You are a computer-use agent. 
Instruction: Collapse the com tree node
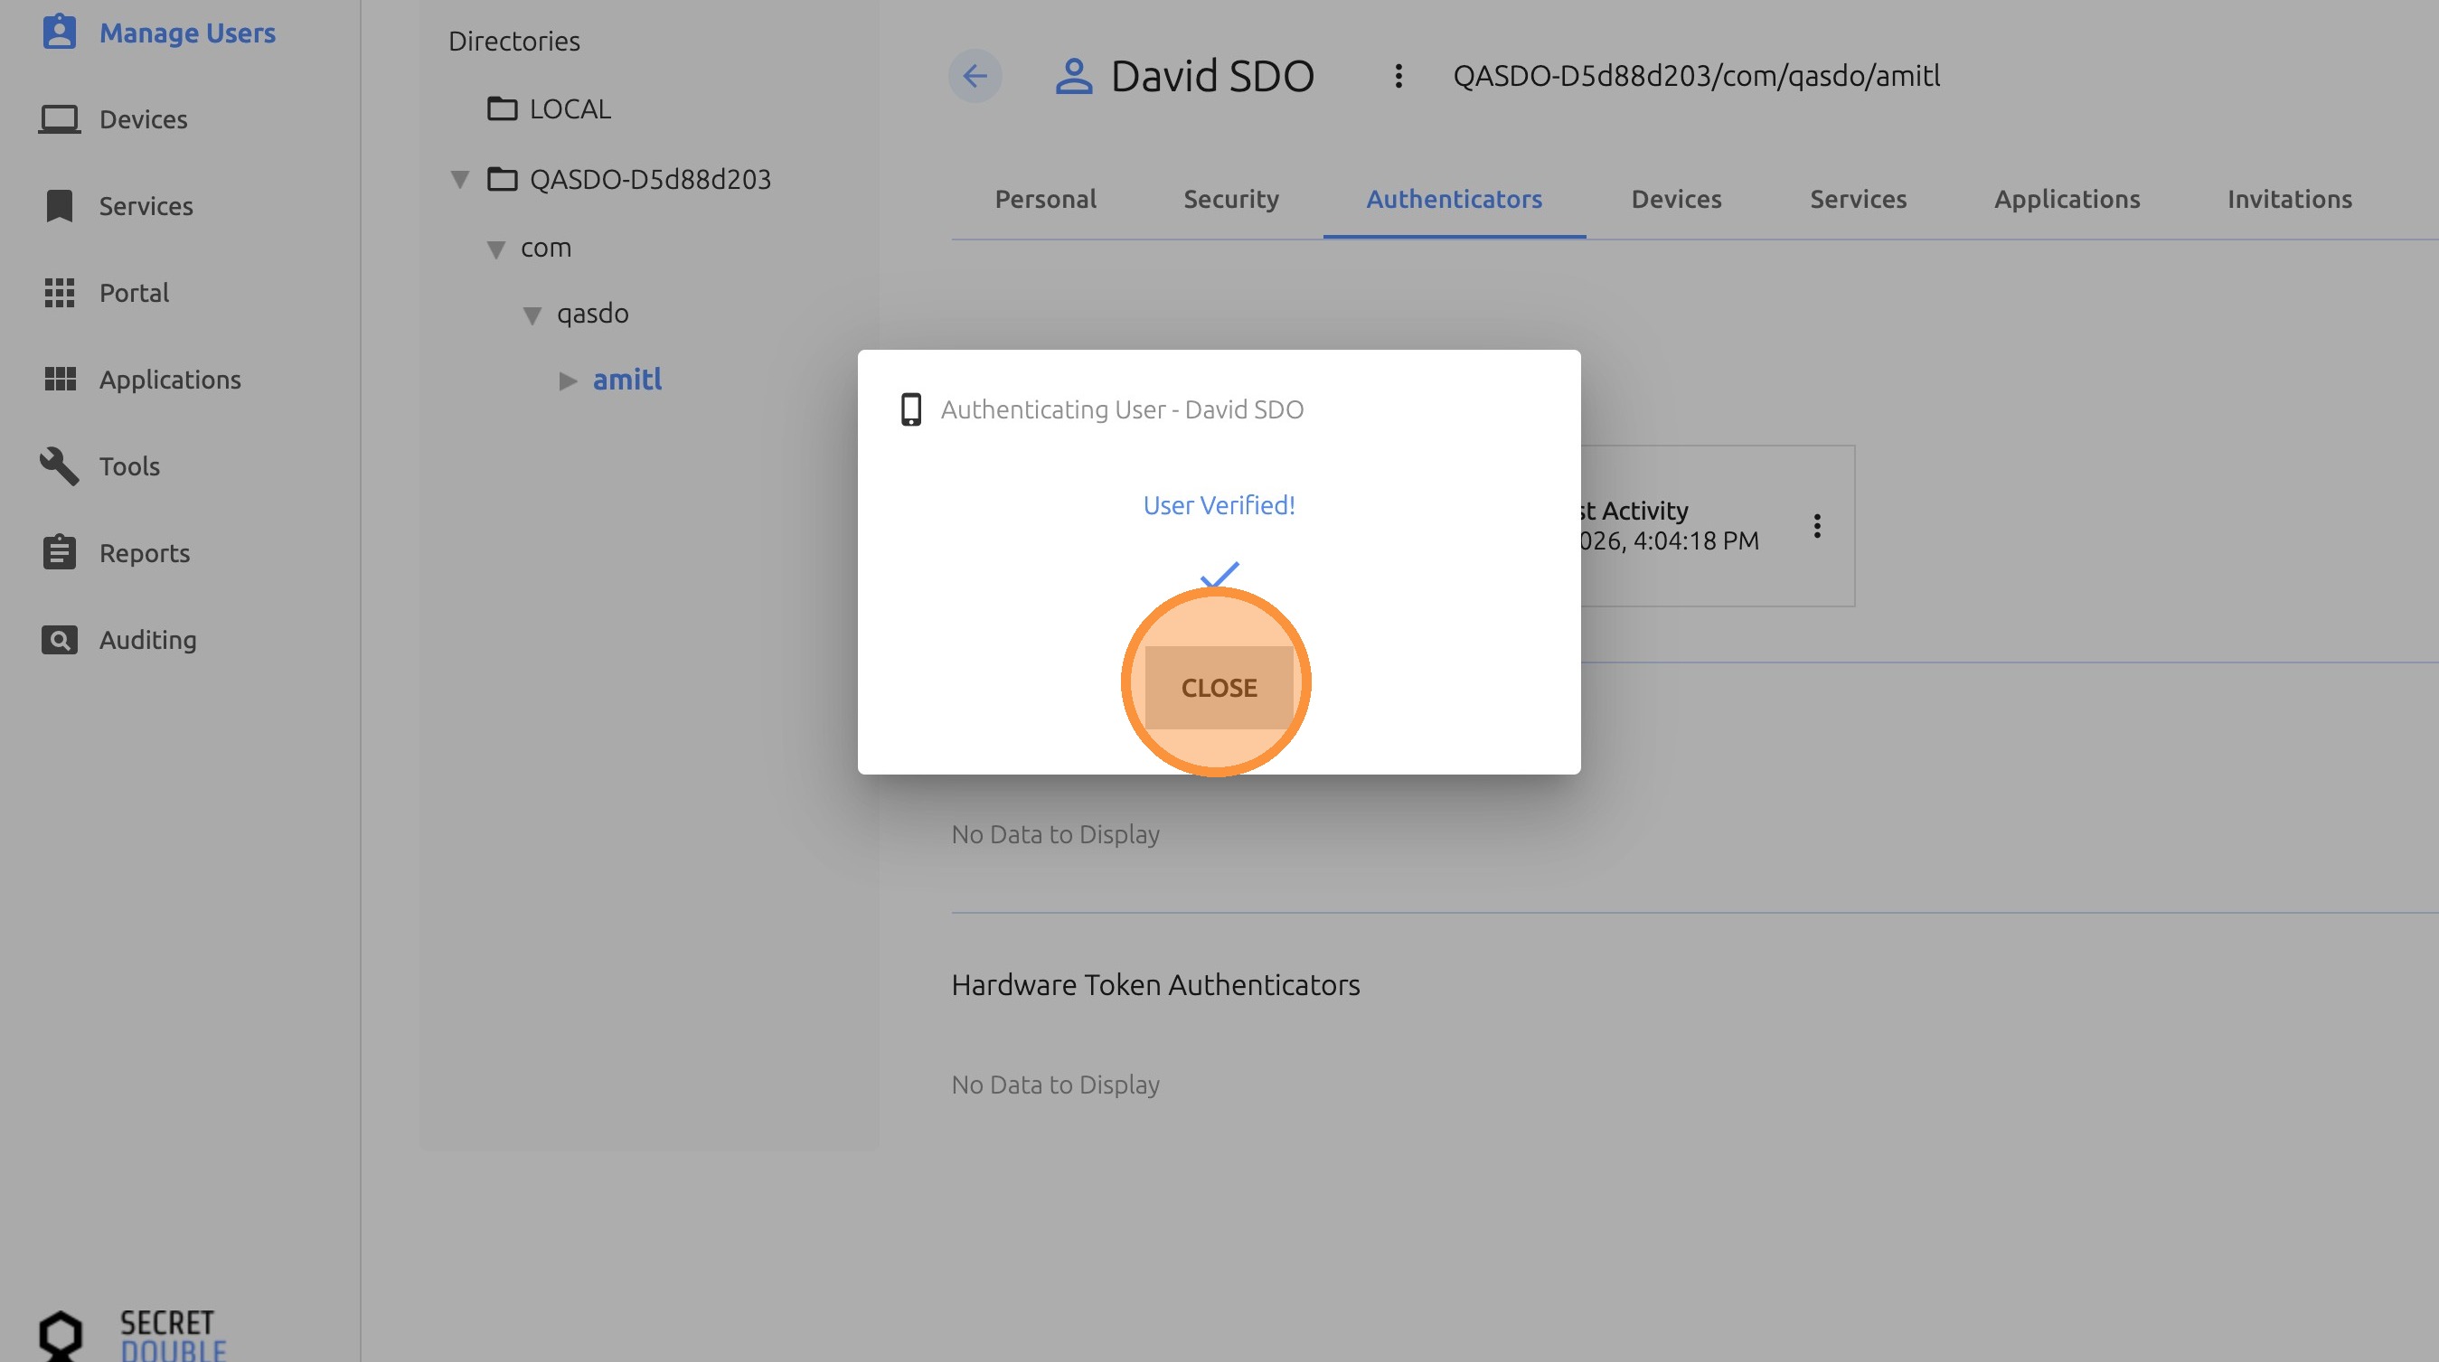496,249
